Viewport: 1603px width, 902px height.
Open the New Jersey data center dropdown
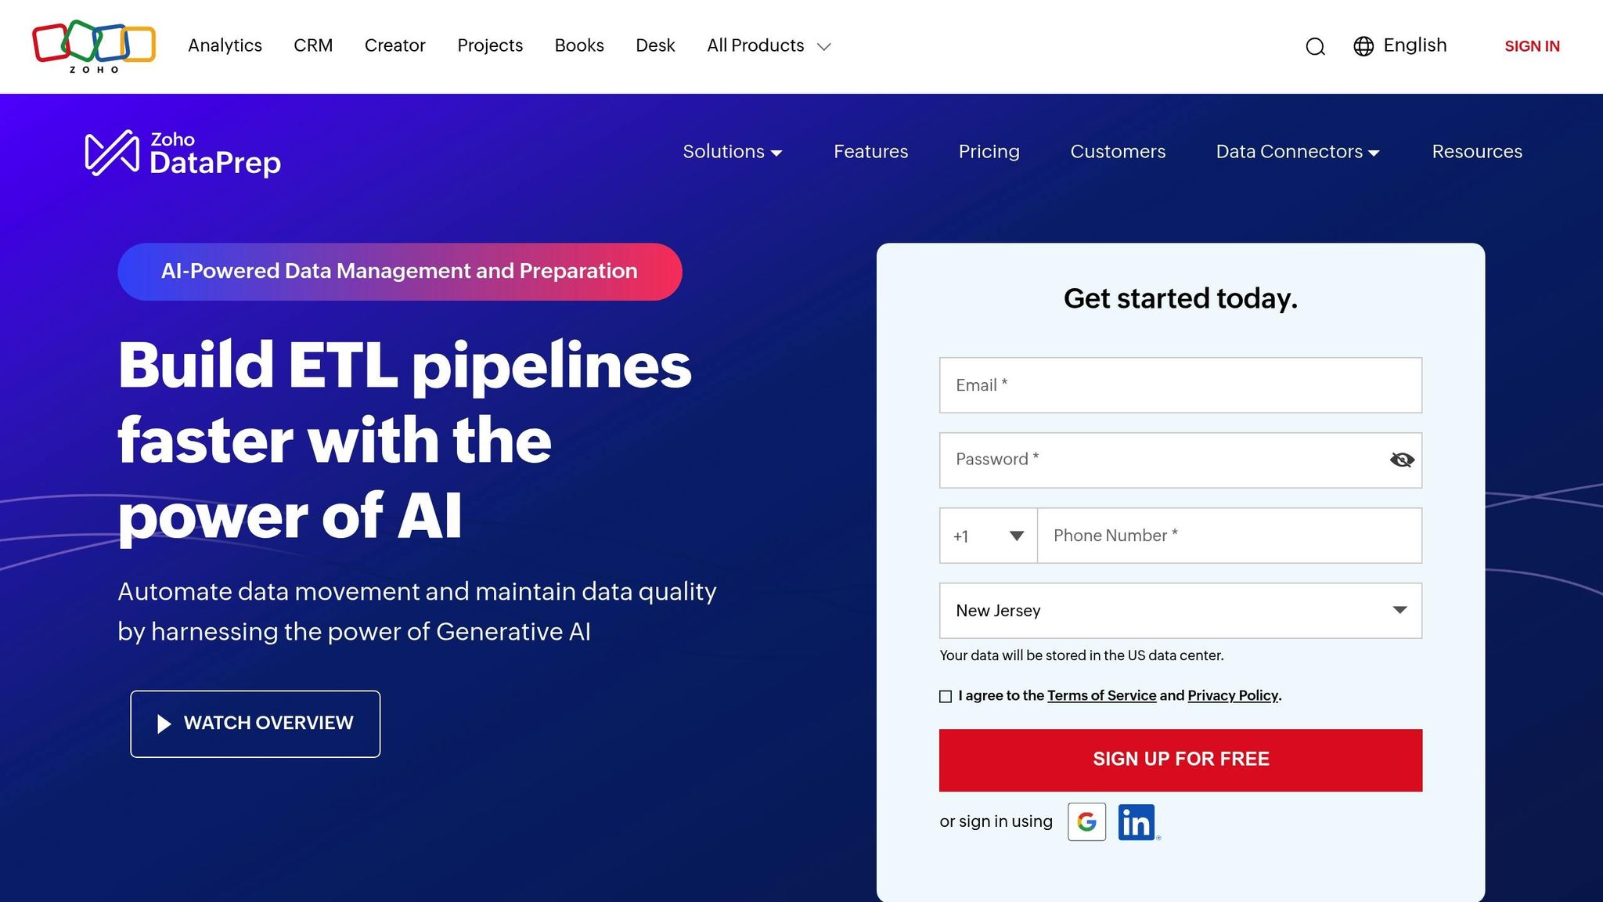tap(1180, 611)
